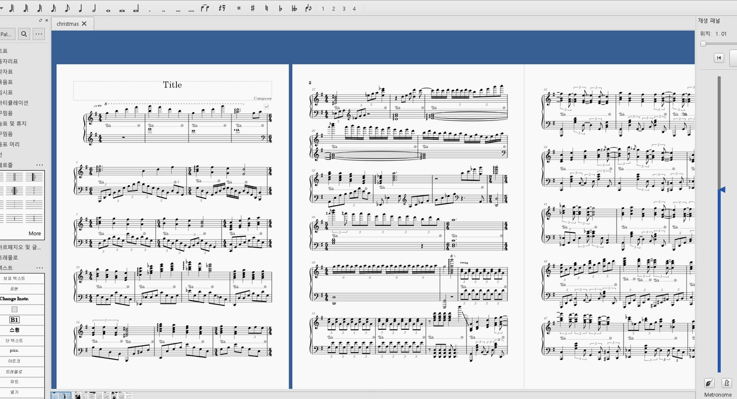The image size is (737, 399).
Task: Apply the natural accidental
Action: click(266, 8)
